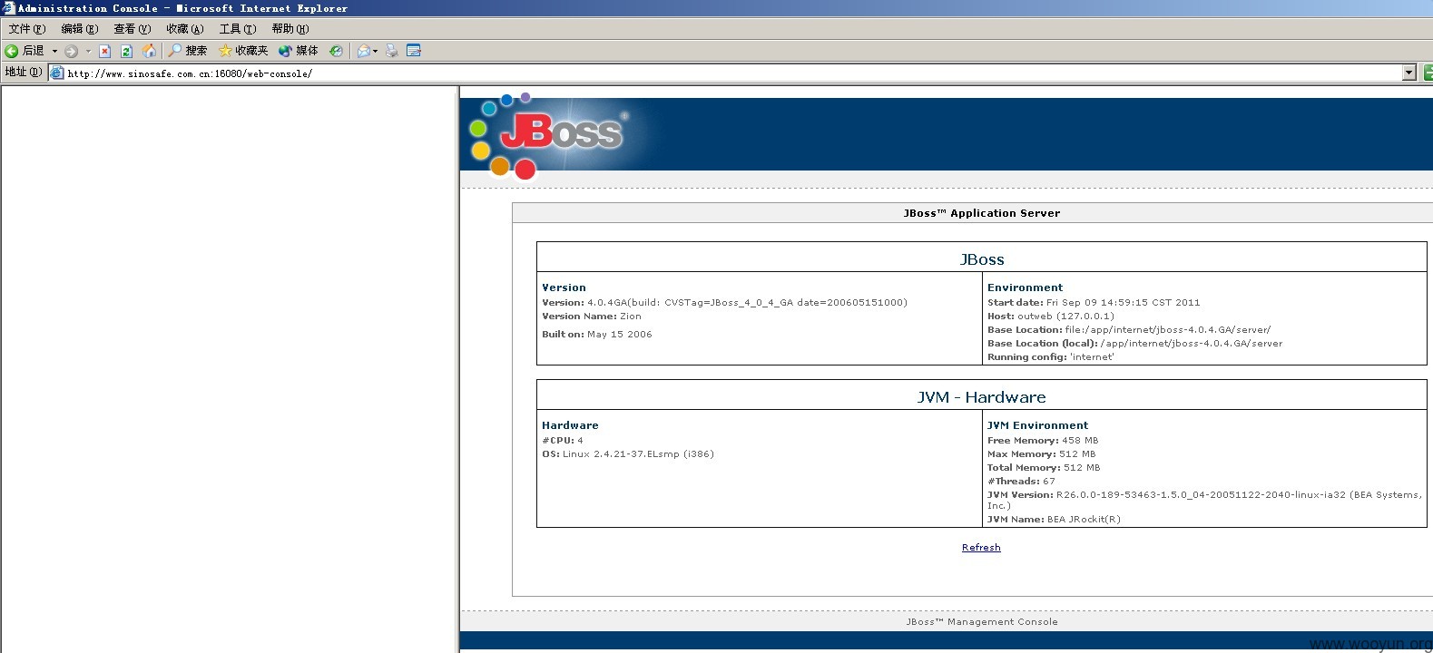Open the Media (媒体) toolbar button
This screenshot has height=653, width=1433.
[x=299, y=51]
